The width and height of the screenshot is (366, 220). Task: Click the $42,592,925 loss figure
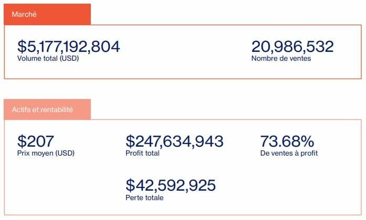(171, 185)
